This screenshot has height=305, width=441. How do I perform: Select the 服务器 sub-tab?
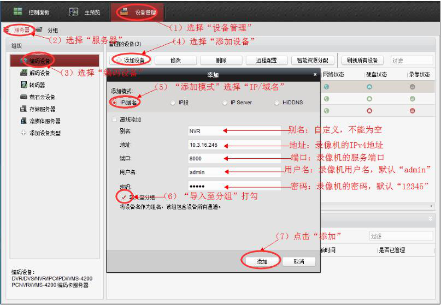point(19,30)
